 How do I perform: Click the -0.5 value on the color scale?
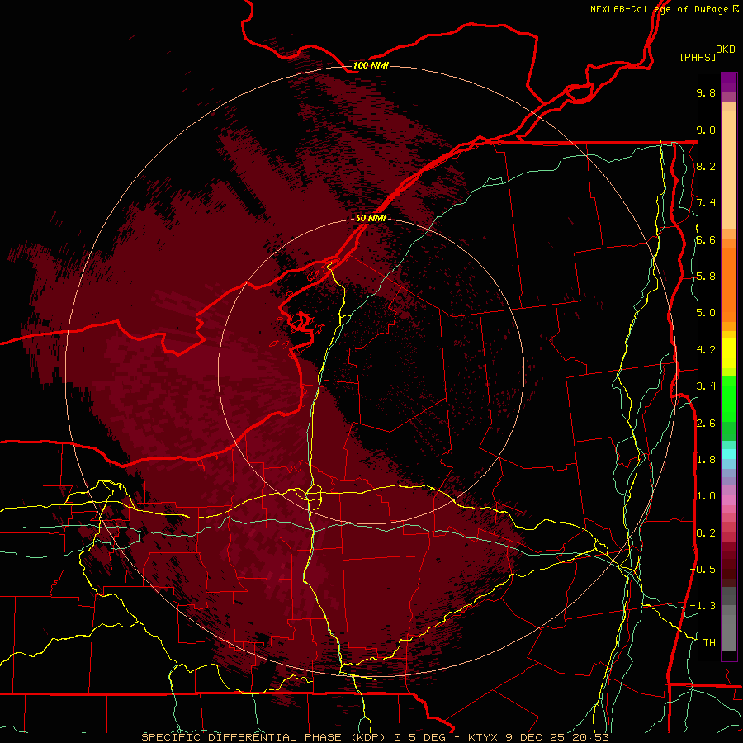(703, 570)
